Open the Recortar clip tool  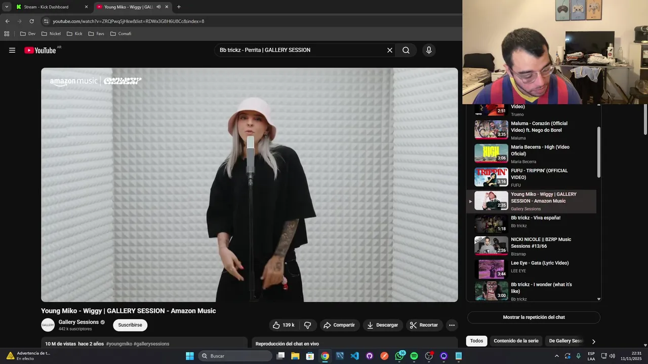pos(424,325)
